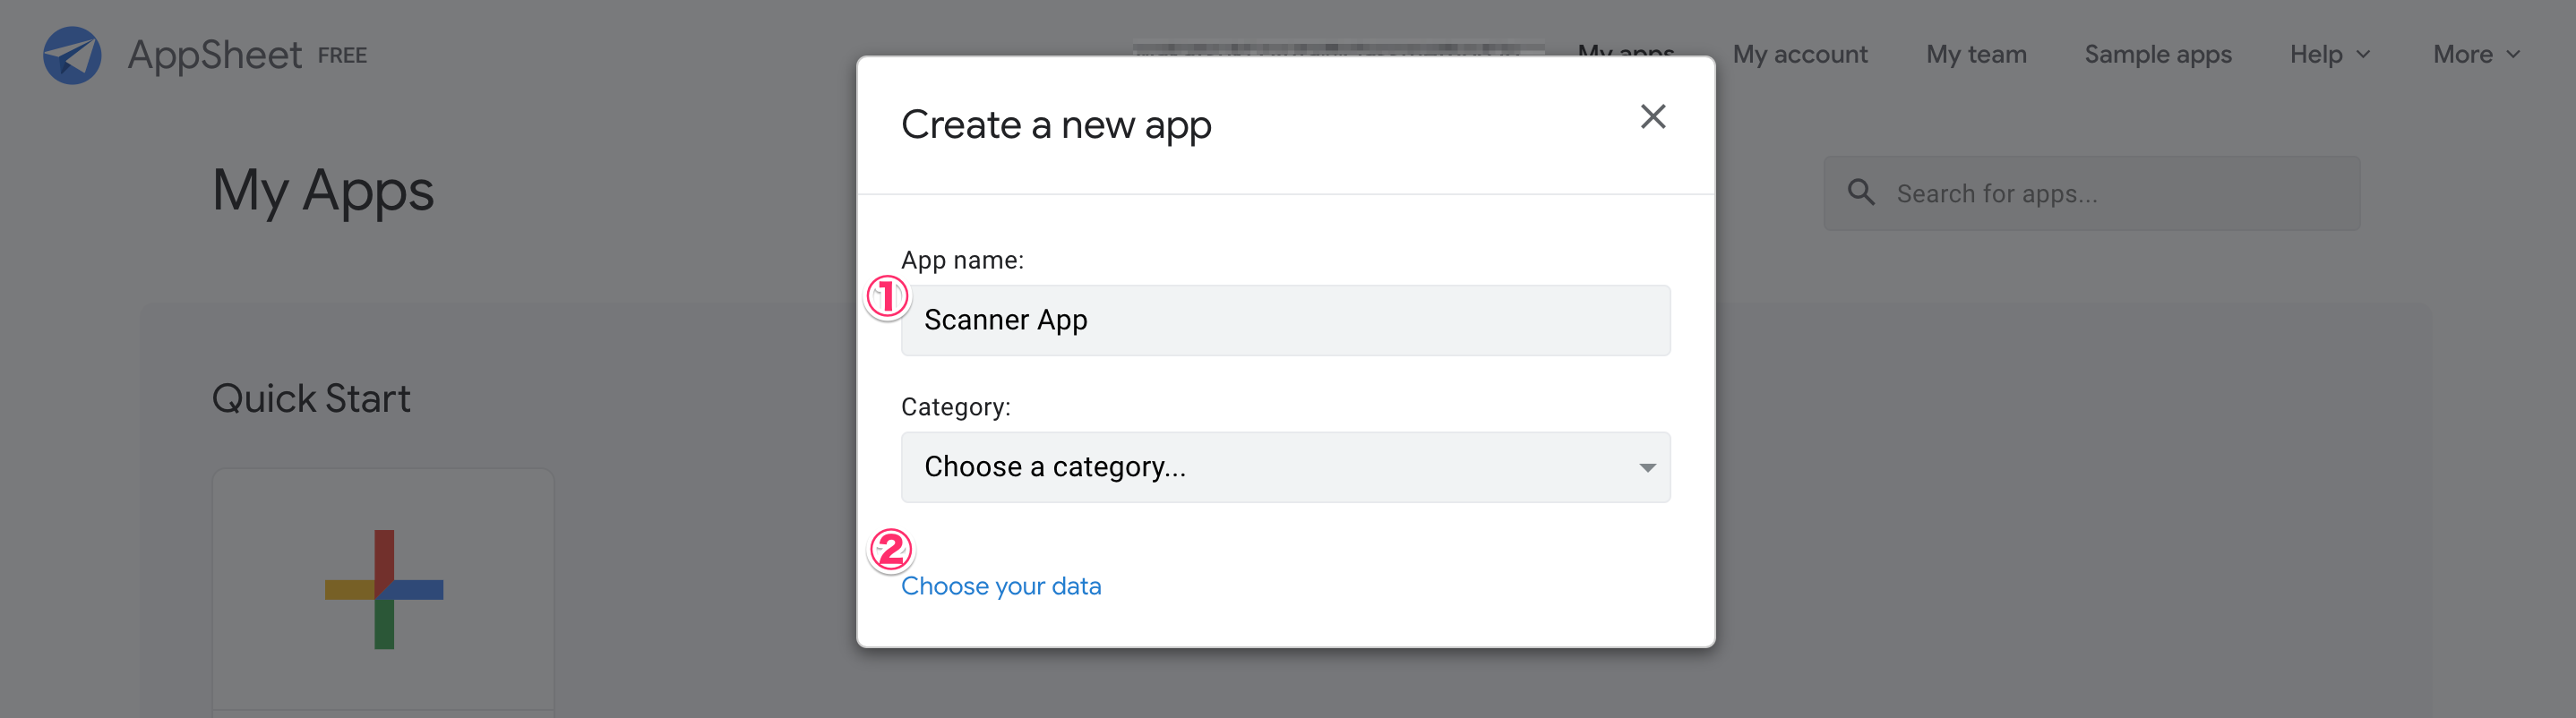Click the circled number 2 marker
The height and width of the screenshot is (718, 2576).
[890, 549]
